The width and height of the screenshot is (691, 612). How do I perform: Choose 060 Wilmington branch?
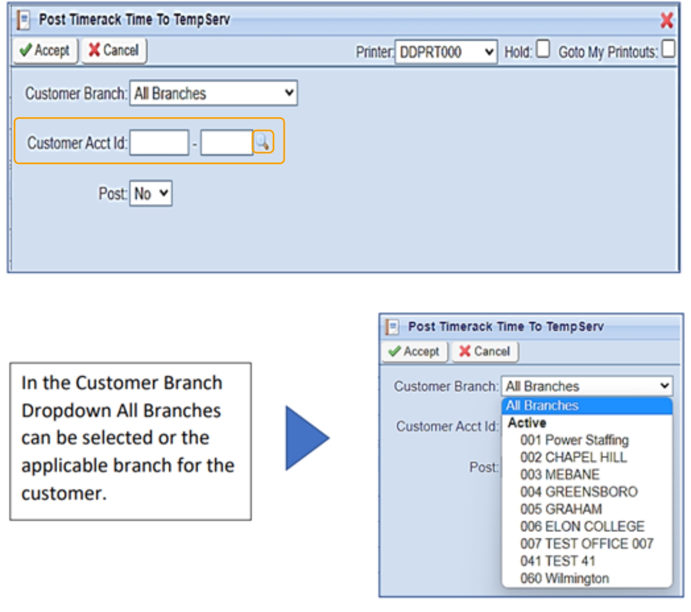click(x=565, y=578)
